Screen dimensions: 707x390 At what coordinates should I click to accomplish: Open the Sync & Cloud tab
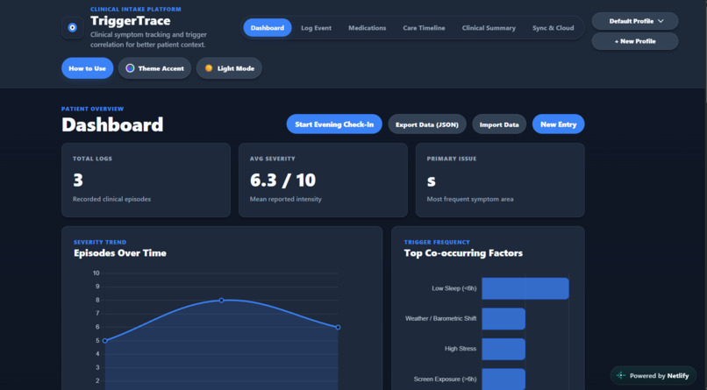553,27
